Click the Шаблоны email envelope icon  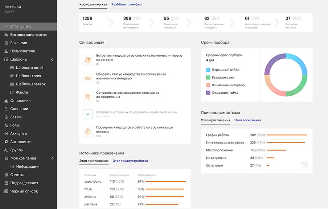(12, 68)
